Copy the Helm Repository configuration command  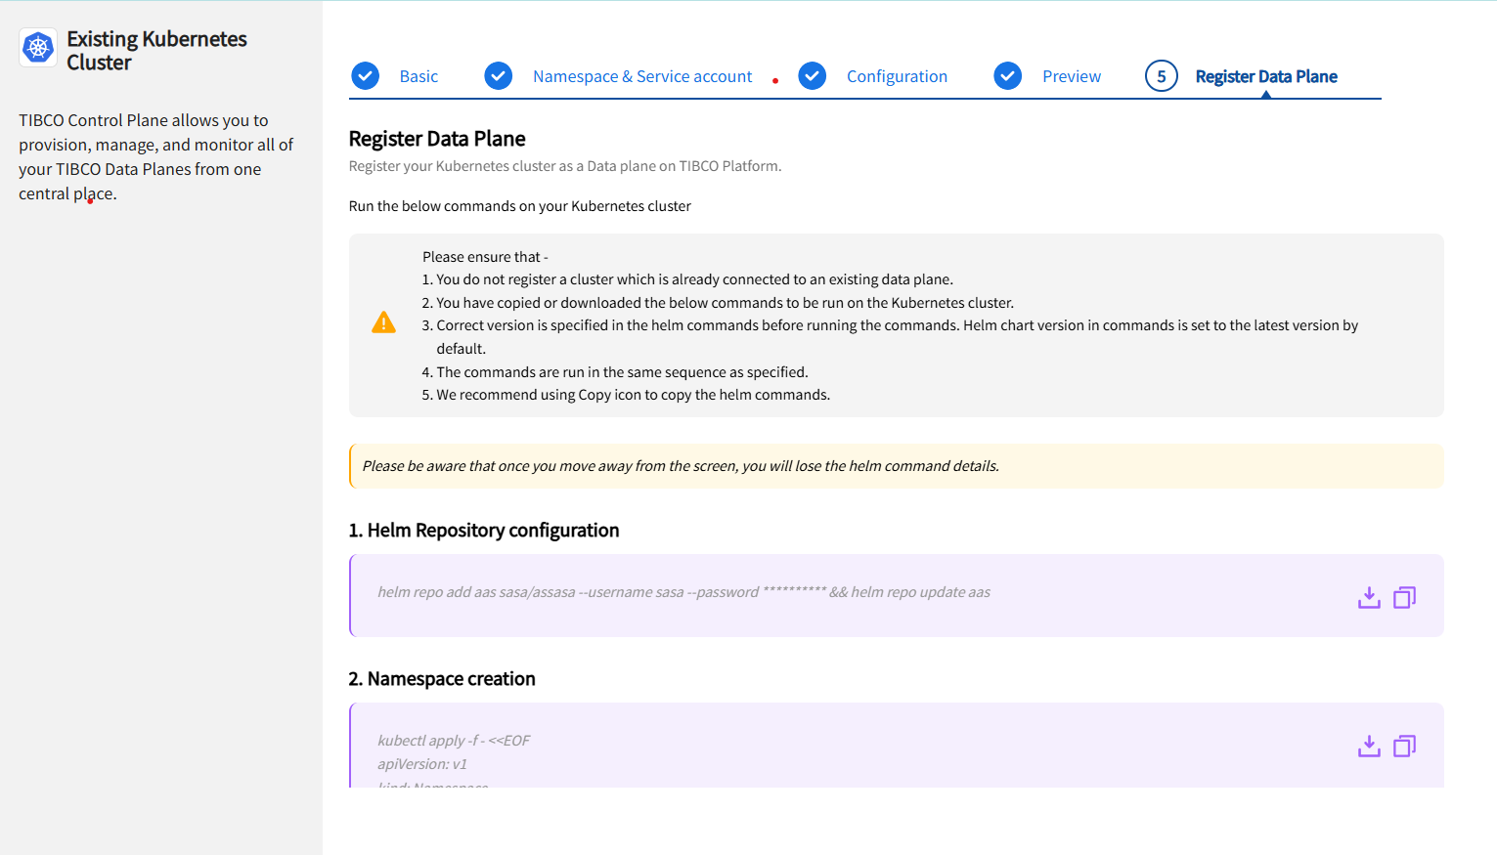pyautogui.click(x=1404, y=597)
